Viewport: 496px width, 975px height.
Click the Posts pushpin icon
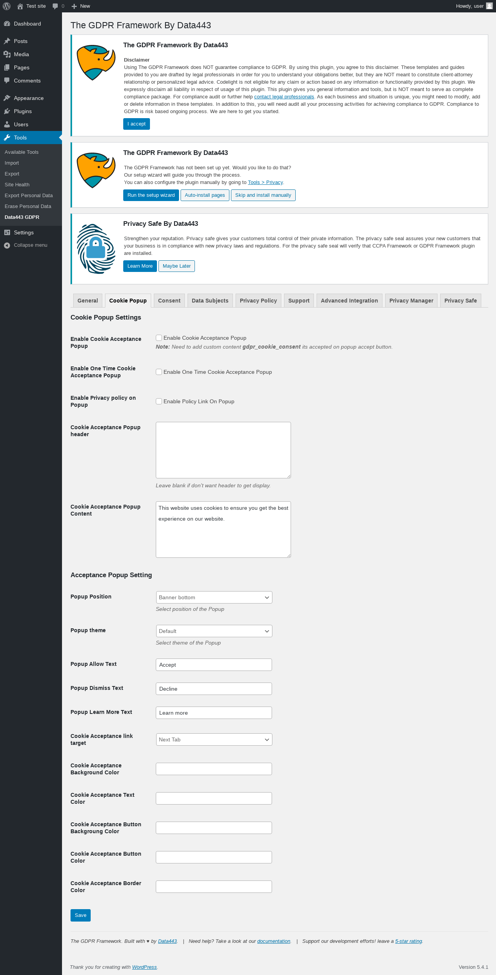[x=7, y=41]
